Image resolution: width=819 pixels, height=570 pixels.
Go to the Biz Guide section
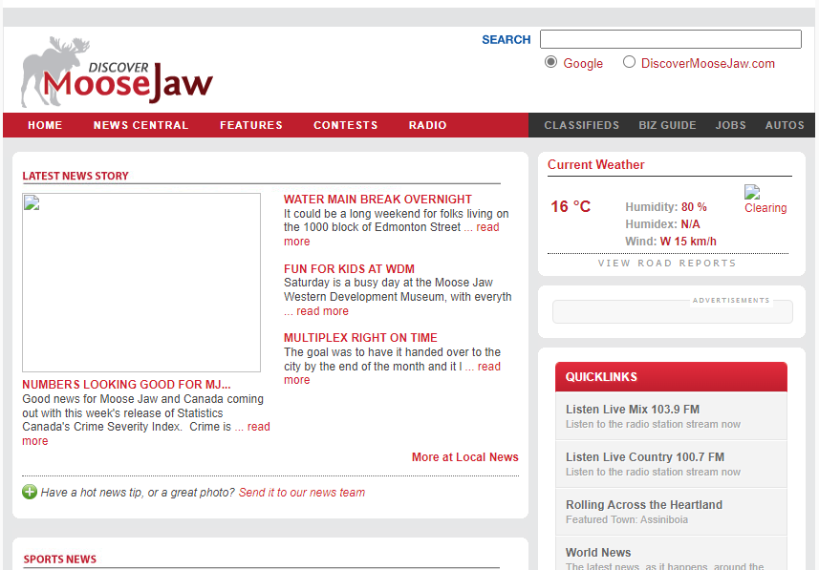pos(667,125)
